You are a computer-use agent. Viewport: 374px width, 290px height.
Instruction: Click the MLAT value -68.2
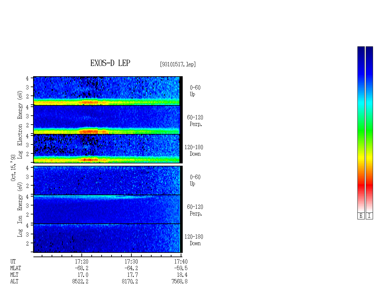coord(81,268)
